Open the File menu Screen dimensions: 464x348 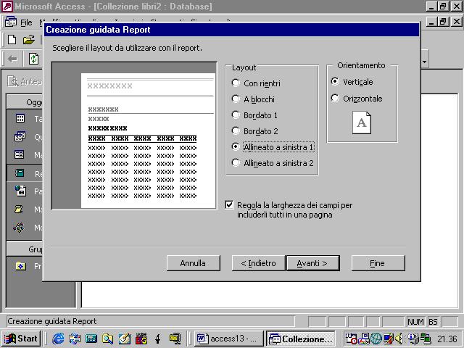click(x=26, y=22)
